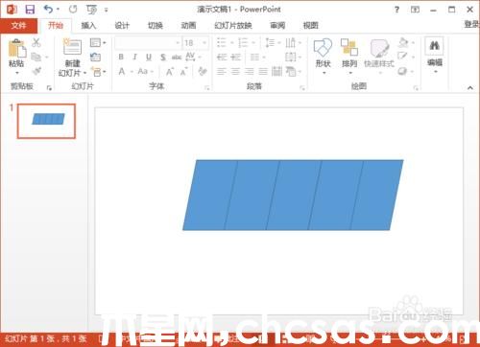The width and height of the screenshot is (480, 347).
Task: Click the Paste (粘贴) clipboard icon
Action: coord(16,49)
